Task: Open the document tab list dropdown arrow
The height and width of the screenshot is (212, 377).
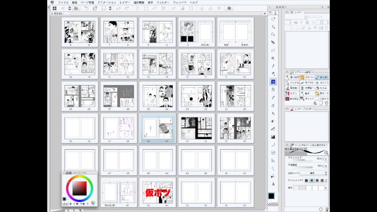Action: pos(265,14)
